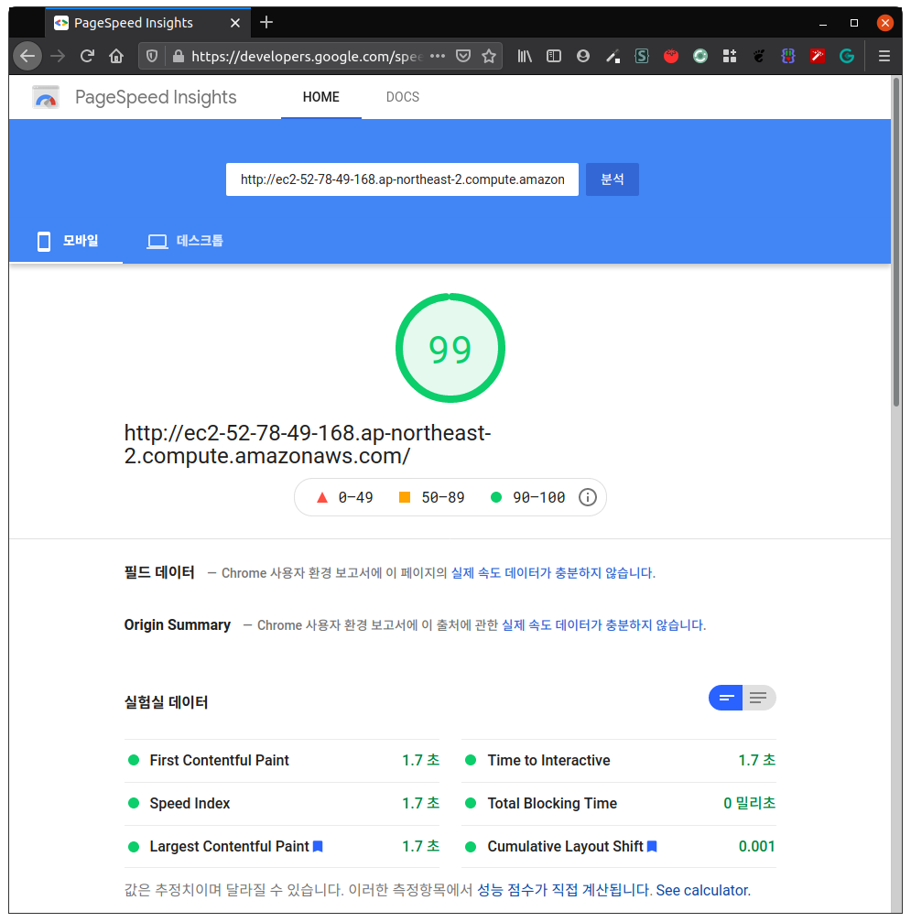Switch lab data to compact view toggle

(x=726, y=698)
